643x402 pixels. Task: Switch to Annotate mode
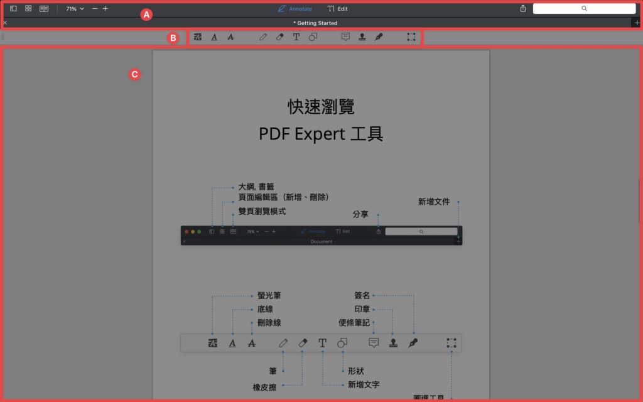click(295, 9)
